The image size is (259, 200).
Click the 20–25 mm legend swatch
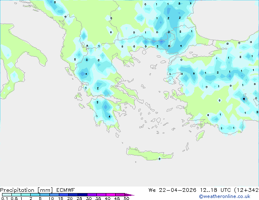pos(73,195)
